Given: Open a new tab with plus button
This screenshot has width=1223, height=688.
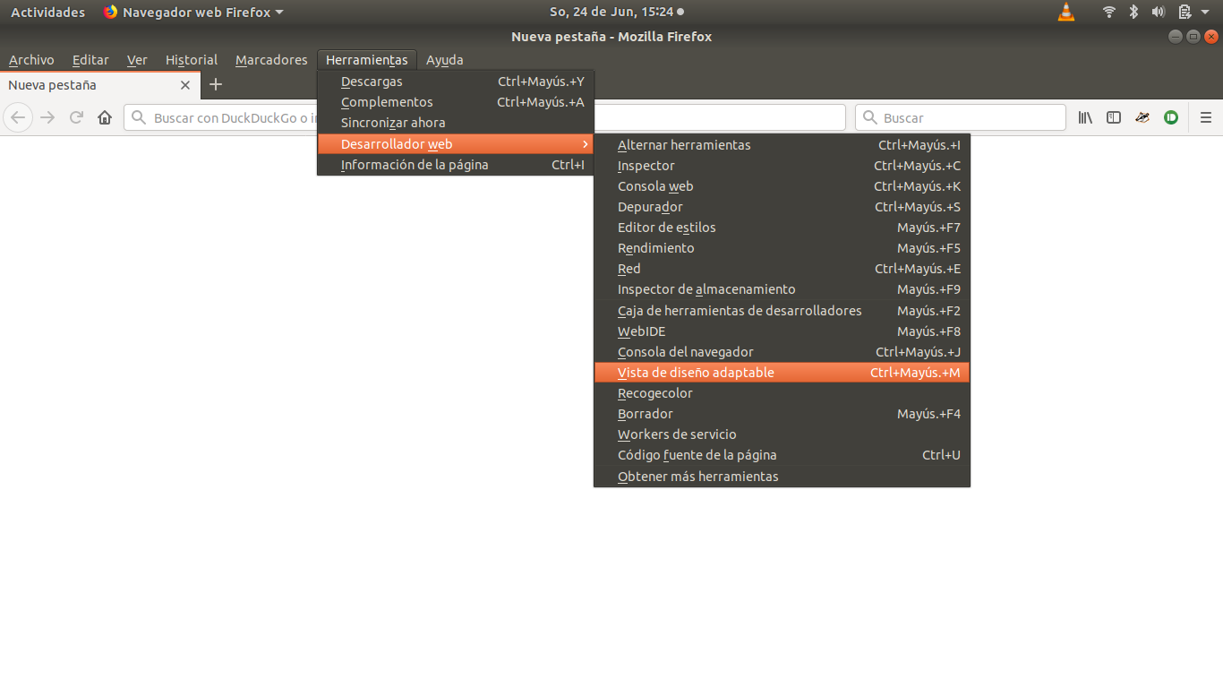Looking at the screenshot, I should click(x=216, y=84).
